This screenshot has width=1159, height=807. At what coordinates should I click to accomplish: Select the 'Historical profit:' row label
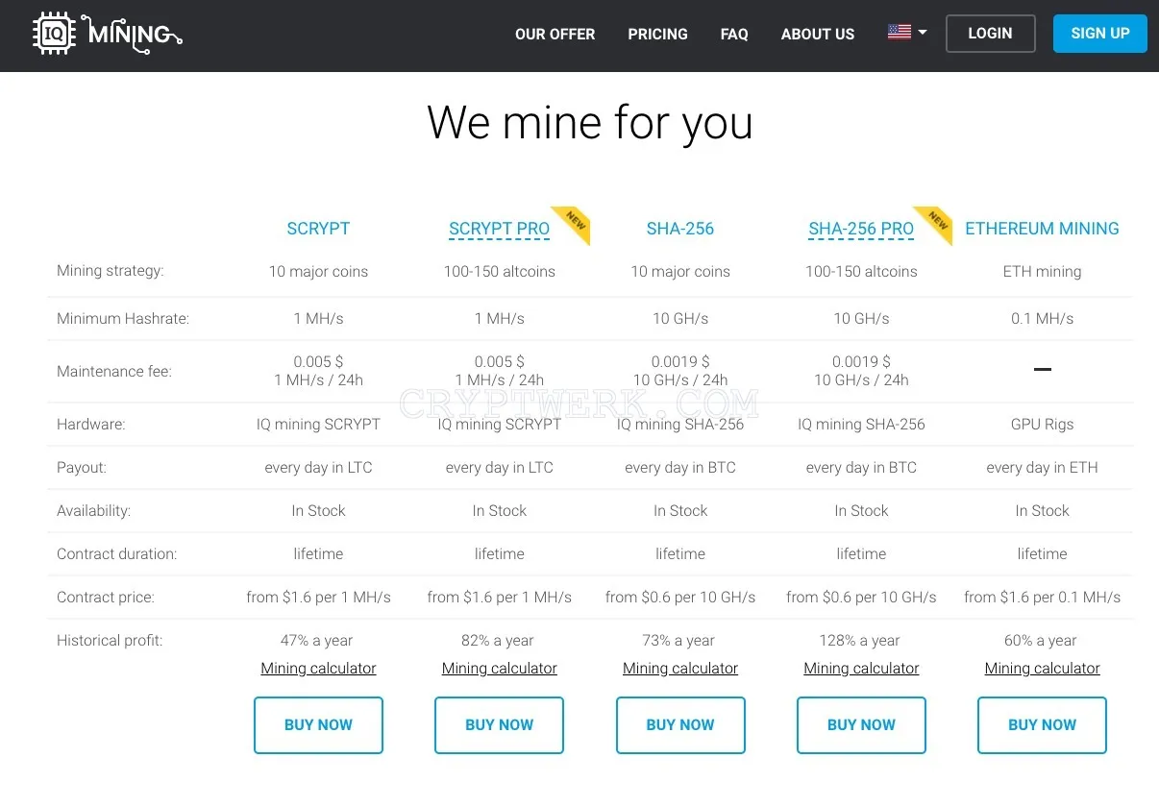click(110, 641)
